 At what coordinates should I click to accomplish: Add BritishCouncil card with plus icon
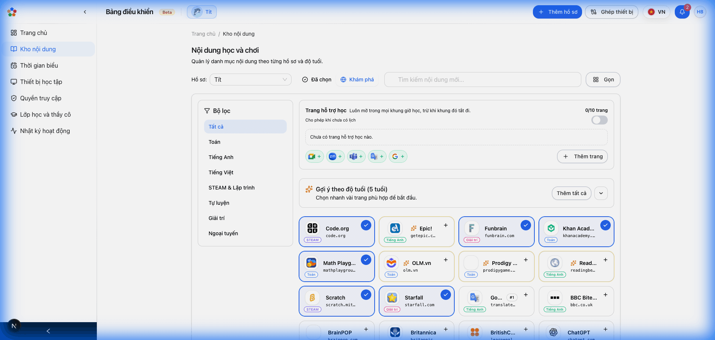(x=526, y=329)
